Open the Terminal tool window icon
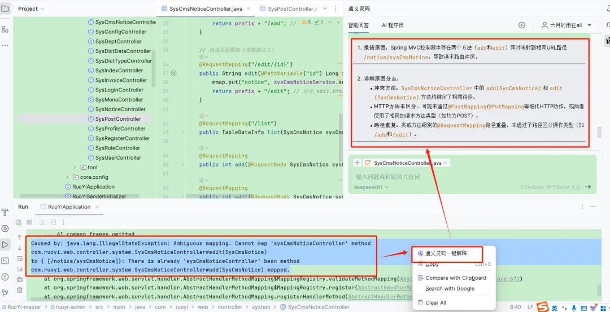Viewport: 610px width, 312px height. [5, 261]
